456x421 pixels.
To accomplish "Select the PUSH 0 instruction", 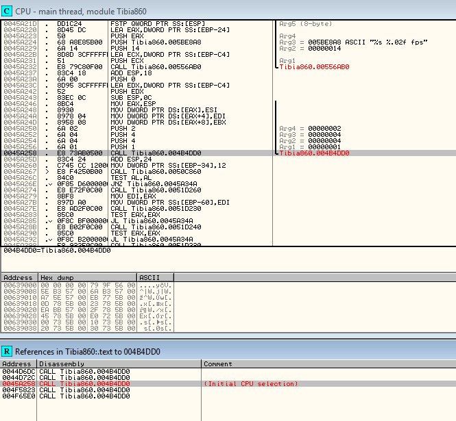I will tap(123, 79).
